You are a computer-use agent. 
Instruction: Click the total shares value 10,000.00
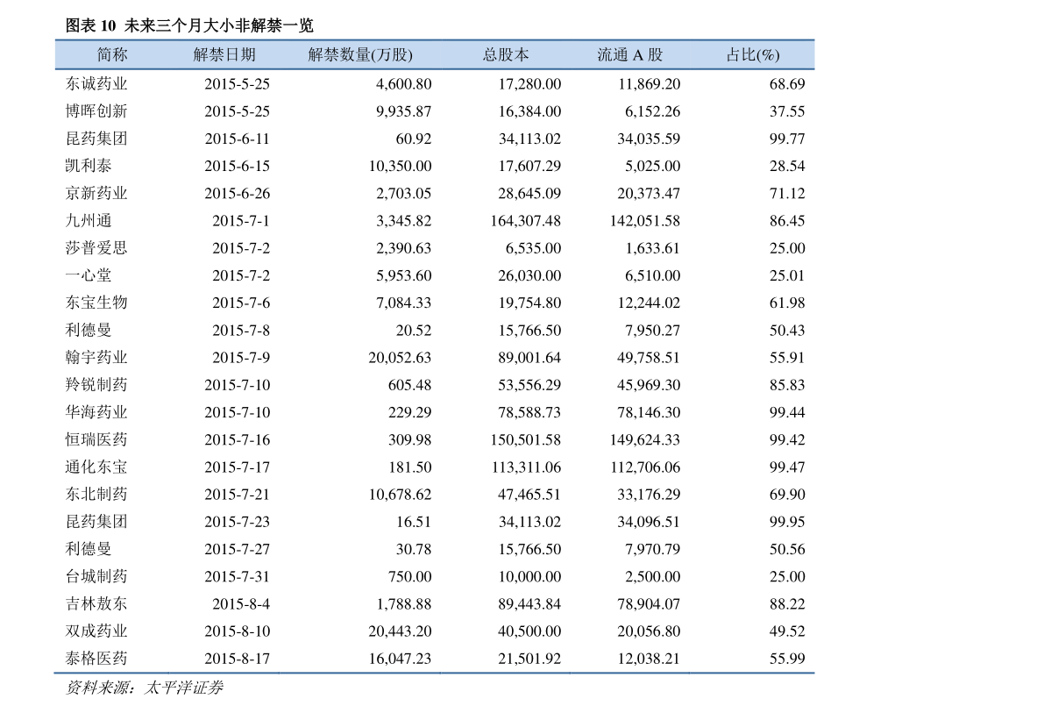[530, 576]
